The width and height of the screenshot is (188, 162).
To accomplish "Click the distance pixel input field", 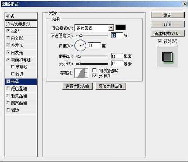I will pos(117,56).
